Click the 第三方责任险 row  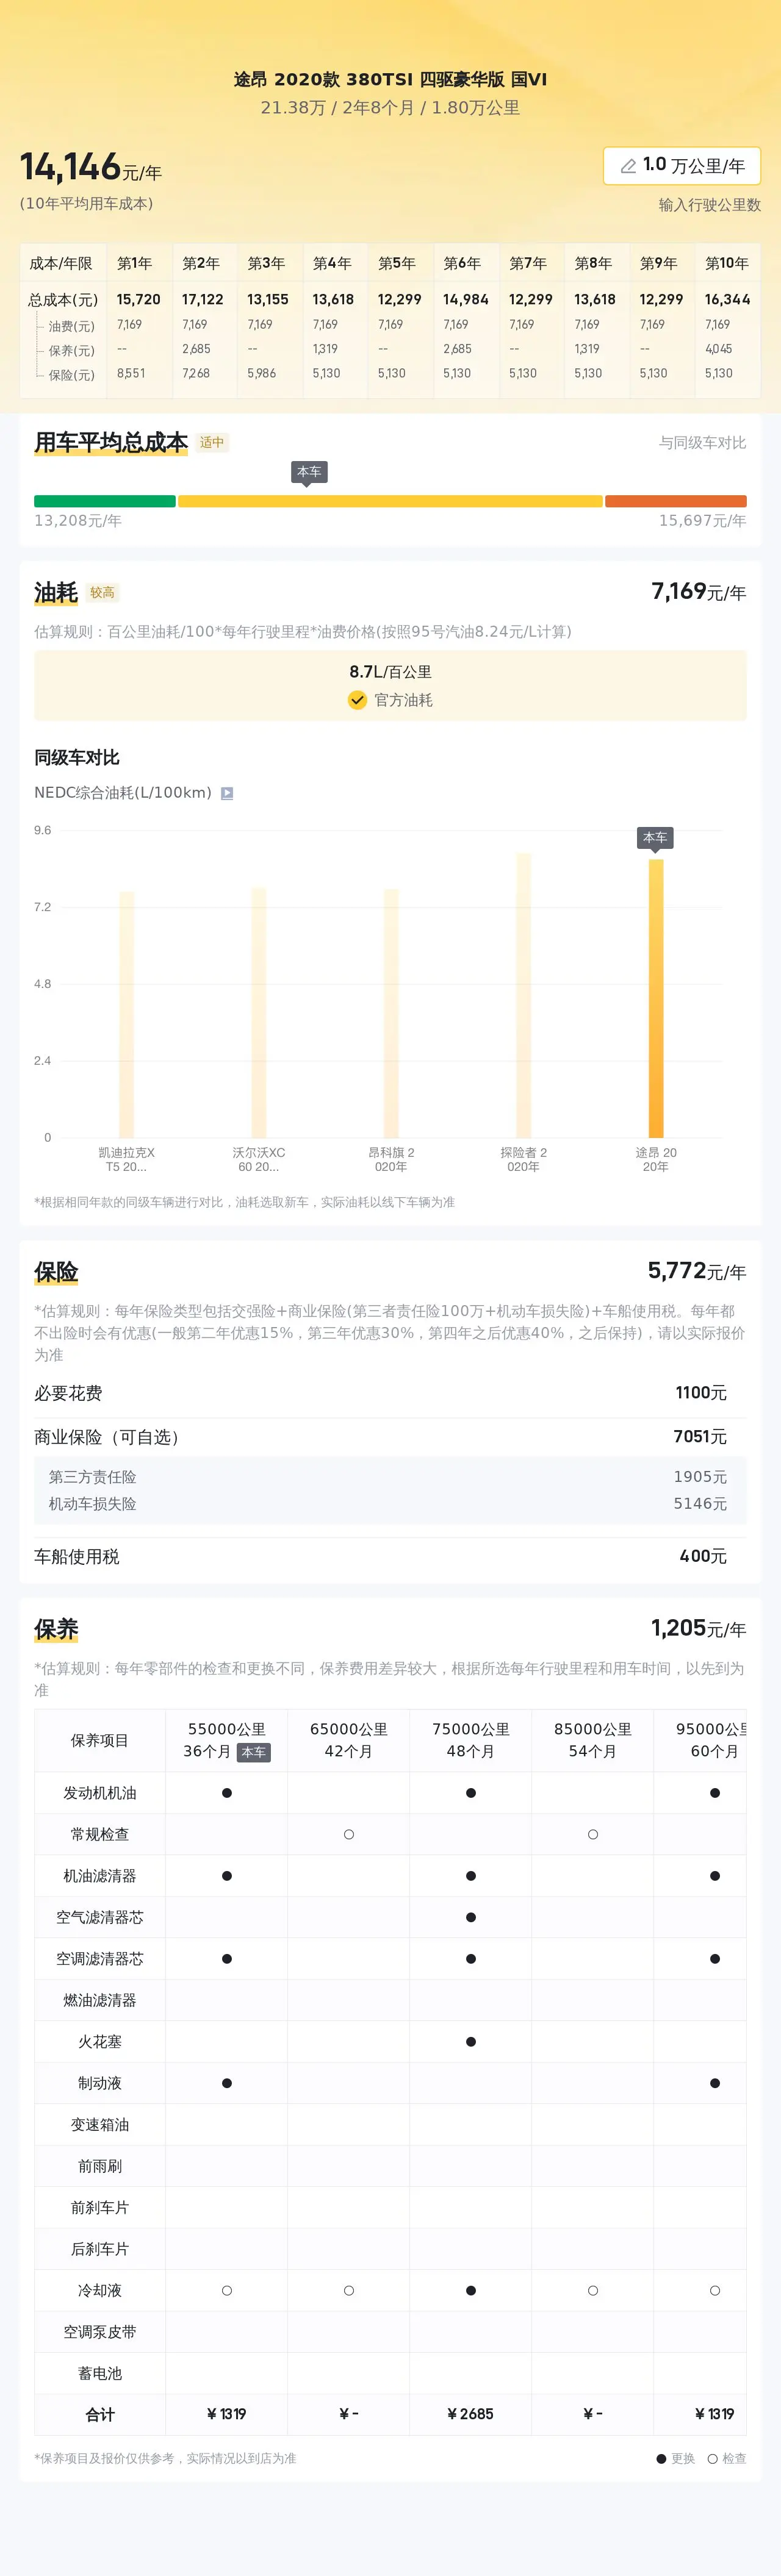(390, 1477)
